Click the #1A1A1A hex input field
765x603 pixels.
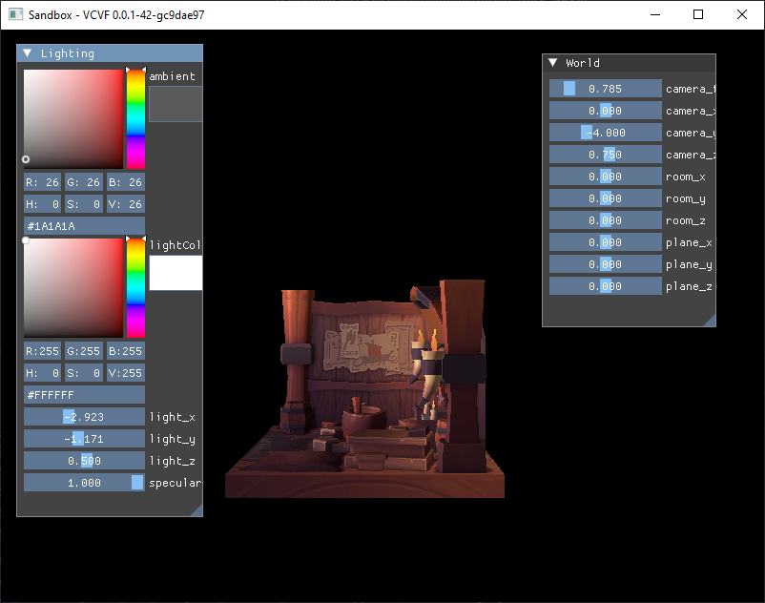pyautogui.click(x=83, y=225)
